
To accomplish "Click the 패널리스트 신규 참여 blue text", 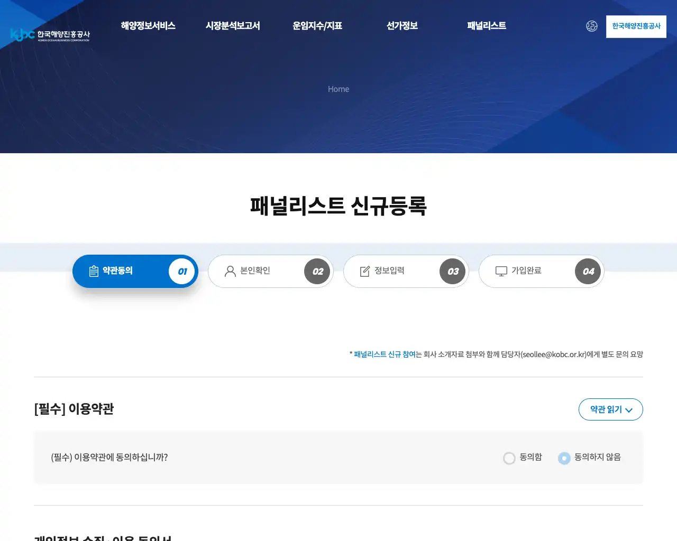I will [385, 355].
